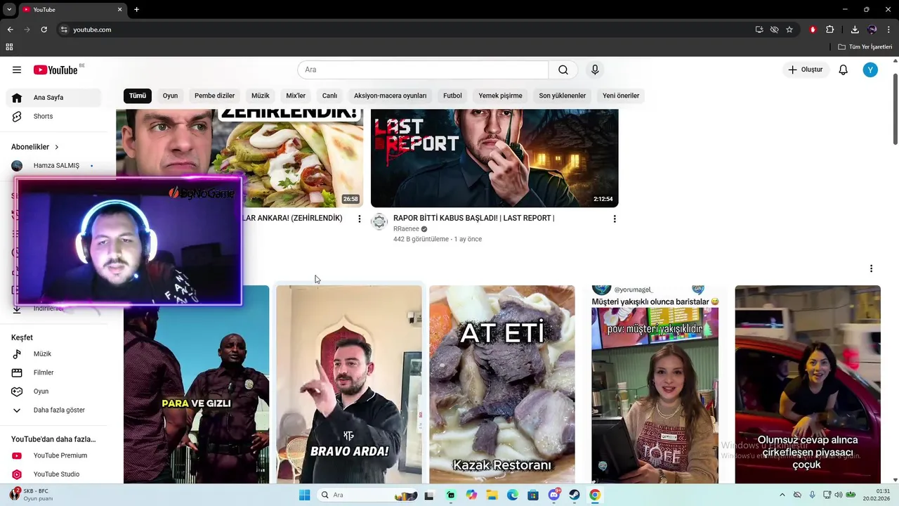Select Aksiyon-macera oyunları chip
Screen dimensions: 899x506
[391, 96]
